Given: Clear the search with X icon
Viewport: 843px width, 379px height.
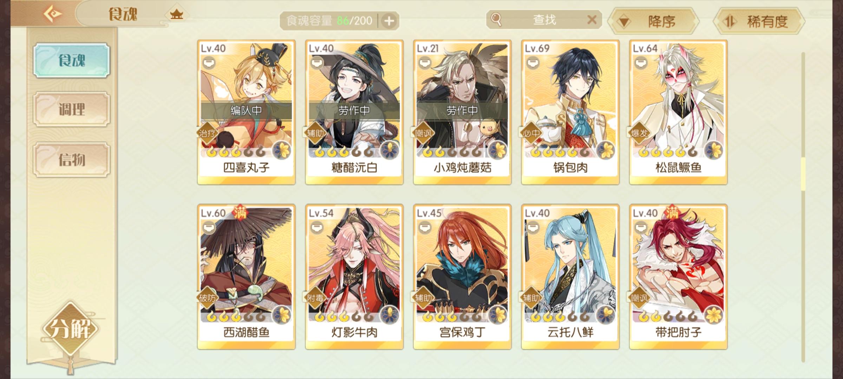Looking at the screenshot, I should pyautogui.click(x=592, y=20).
